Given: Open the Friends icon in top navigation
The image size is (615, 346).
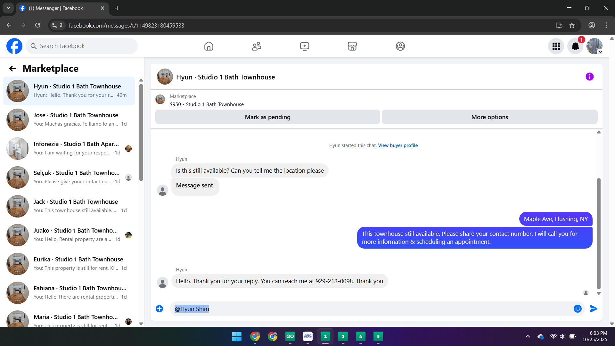Looking at the screenshot, I should pyautogui.click(x=256, y=46).
